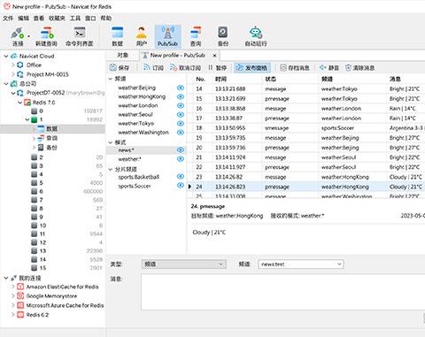
Task: Toggle eye for weather:Washington channel
Action: pyautogui.click(x=181, y=133)
